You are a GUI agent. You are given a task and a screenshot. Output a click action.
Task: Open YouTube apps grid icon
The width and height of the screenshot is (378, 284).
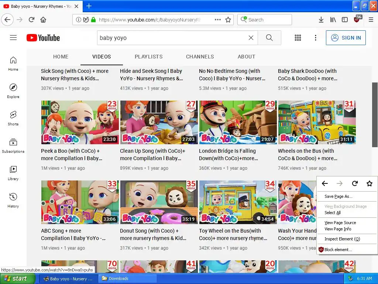pos(298,38)
